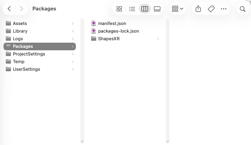Open the Library folder

(20, 31)
